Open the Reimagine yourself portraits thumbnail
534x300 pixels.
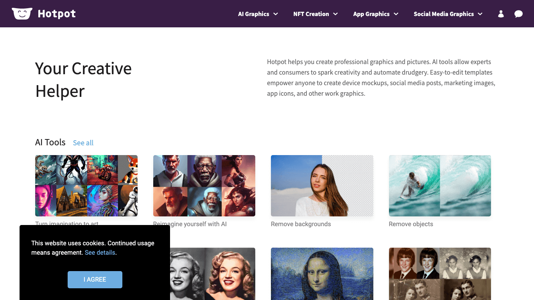click(204, 186)
